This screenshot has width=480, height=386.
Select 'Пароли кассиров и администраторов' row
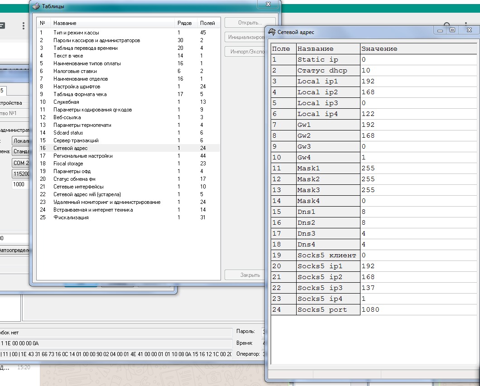(129, 40)
